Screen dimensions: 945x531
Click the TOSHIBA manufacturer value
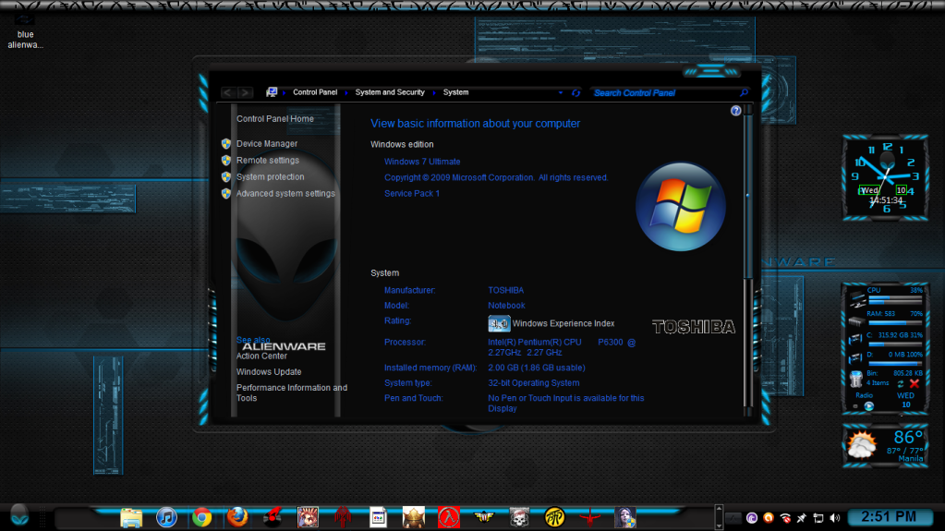tap(505, 290)
